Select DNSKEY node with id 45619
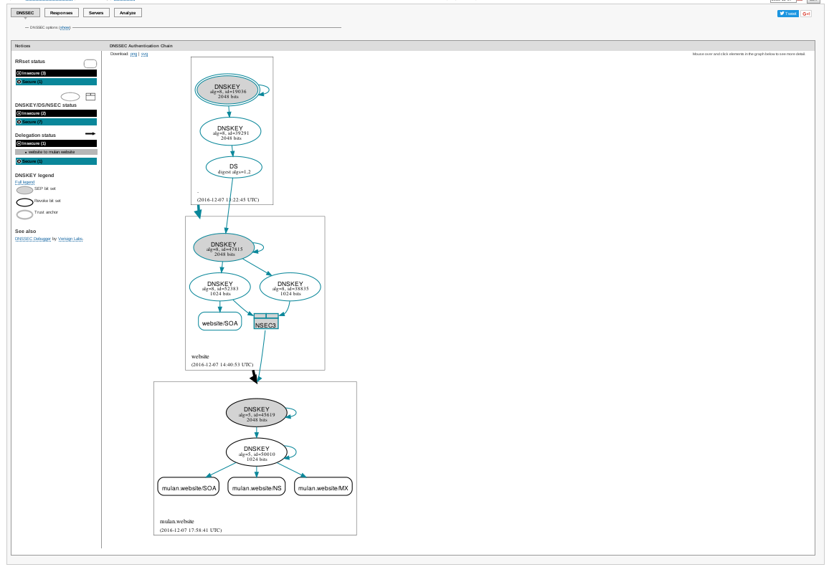 (256, 412)
